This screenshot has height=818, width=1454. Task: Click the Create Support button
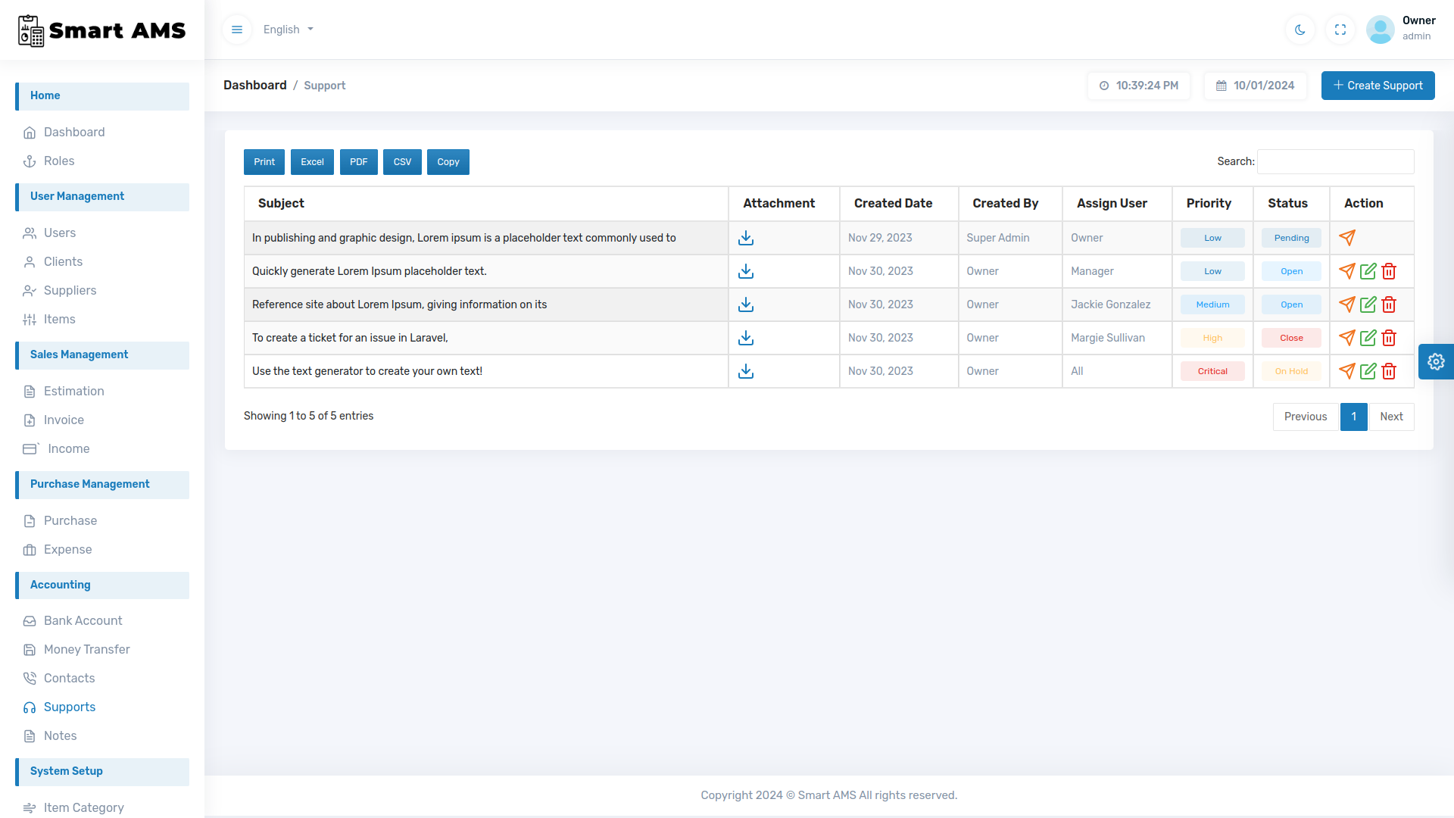coord(1378,86)
